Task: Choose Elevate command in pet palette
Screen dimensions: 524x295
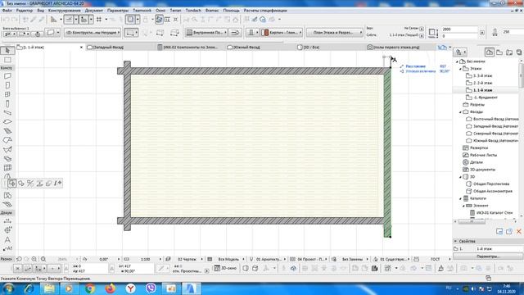Action: 39,184
